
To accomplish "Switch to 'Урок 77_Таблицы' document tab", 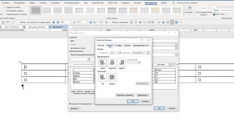I will pyautogui.click(x=12, y=27).
